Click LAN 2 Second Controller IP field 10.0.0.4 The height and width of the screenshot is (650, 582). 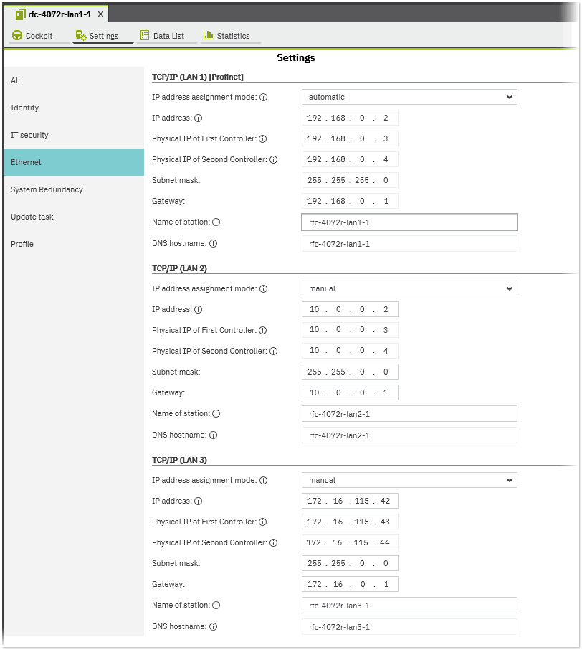click(350, 351)
